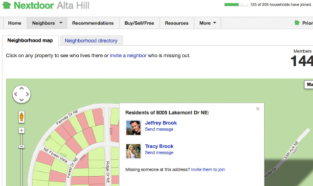Switch to the Neighborhood directory tab

pos(91,41)
